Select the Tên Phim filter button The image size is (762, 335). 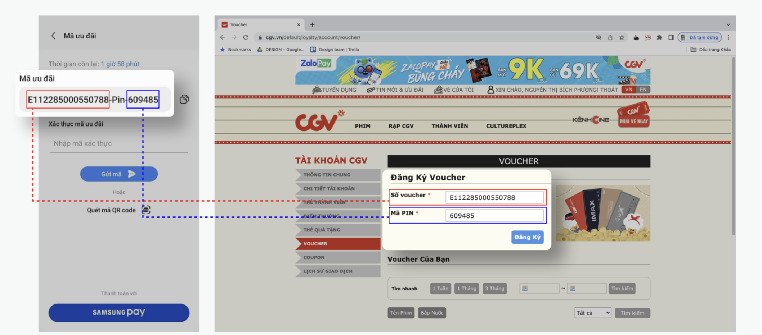pyautogui.click(x=401, y=313)
